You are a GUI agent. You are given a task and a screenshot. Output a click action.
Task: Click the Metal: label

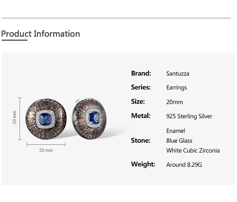(141, 116)
